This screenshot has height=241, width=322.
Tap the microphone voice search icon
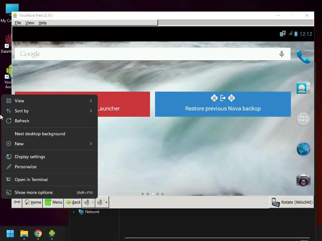pyautogui.click(x=282, y=54)
